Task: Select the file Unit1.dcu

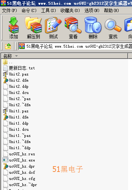Action: point(16,129)
